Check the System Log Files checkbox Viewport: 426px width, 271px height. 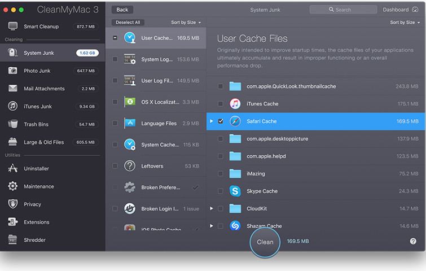click(x=115, y=59)
